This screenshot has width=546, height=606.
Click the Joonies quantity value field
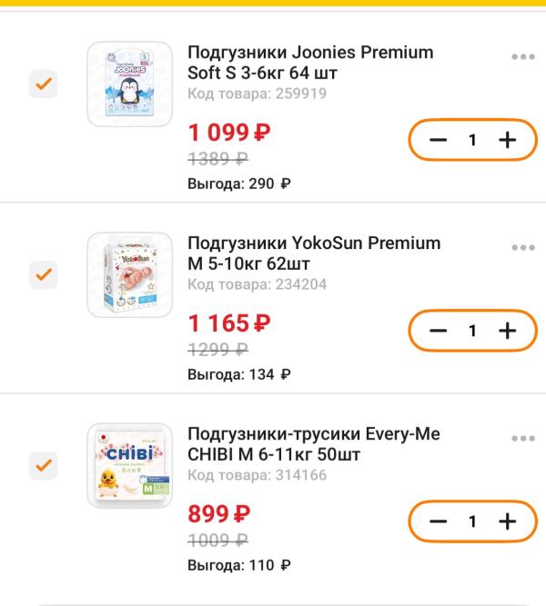tap(472, 140)
